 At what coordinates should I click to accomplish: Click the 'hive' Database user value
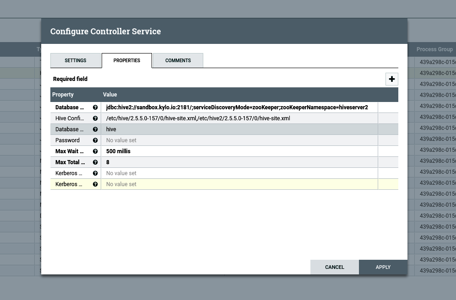(111, 129)
